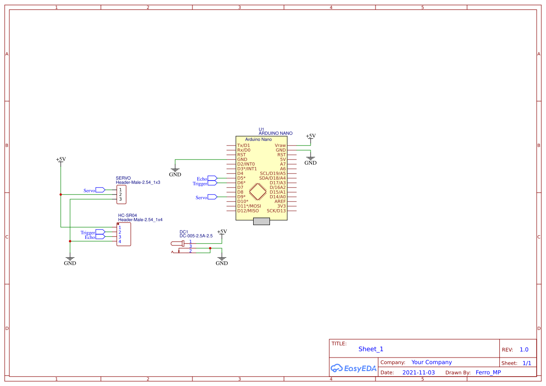Image resolution: width=546 pixels, height=386 pixels.
Task: Select the Drawn By name Ferro_MP
Action: (488, 372)
